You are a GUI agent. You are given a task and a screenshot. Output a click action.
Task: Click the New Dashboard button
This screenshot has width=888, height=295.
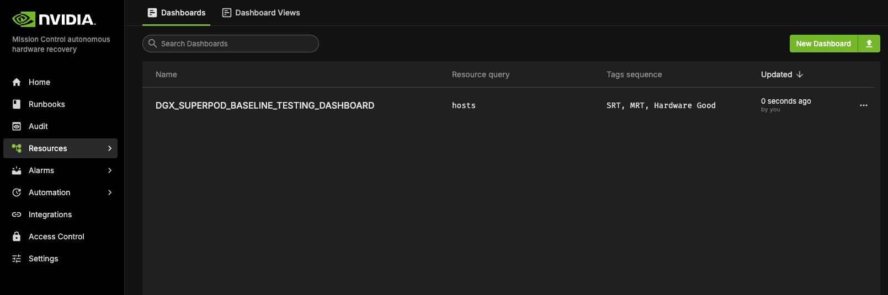tap(823, 44)
